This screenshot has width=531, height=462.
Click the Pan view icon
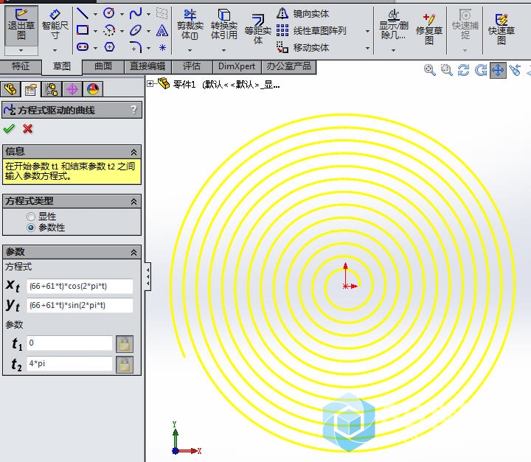498,70
